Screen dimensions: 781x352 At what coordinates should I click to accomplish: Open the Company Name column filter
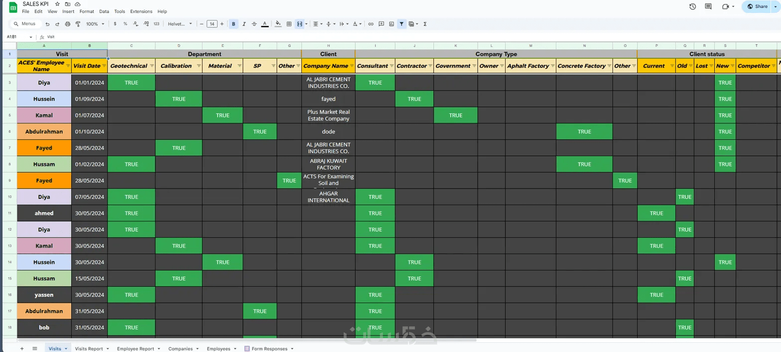pyautogui.click(x=352, y=66)
